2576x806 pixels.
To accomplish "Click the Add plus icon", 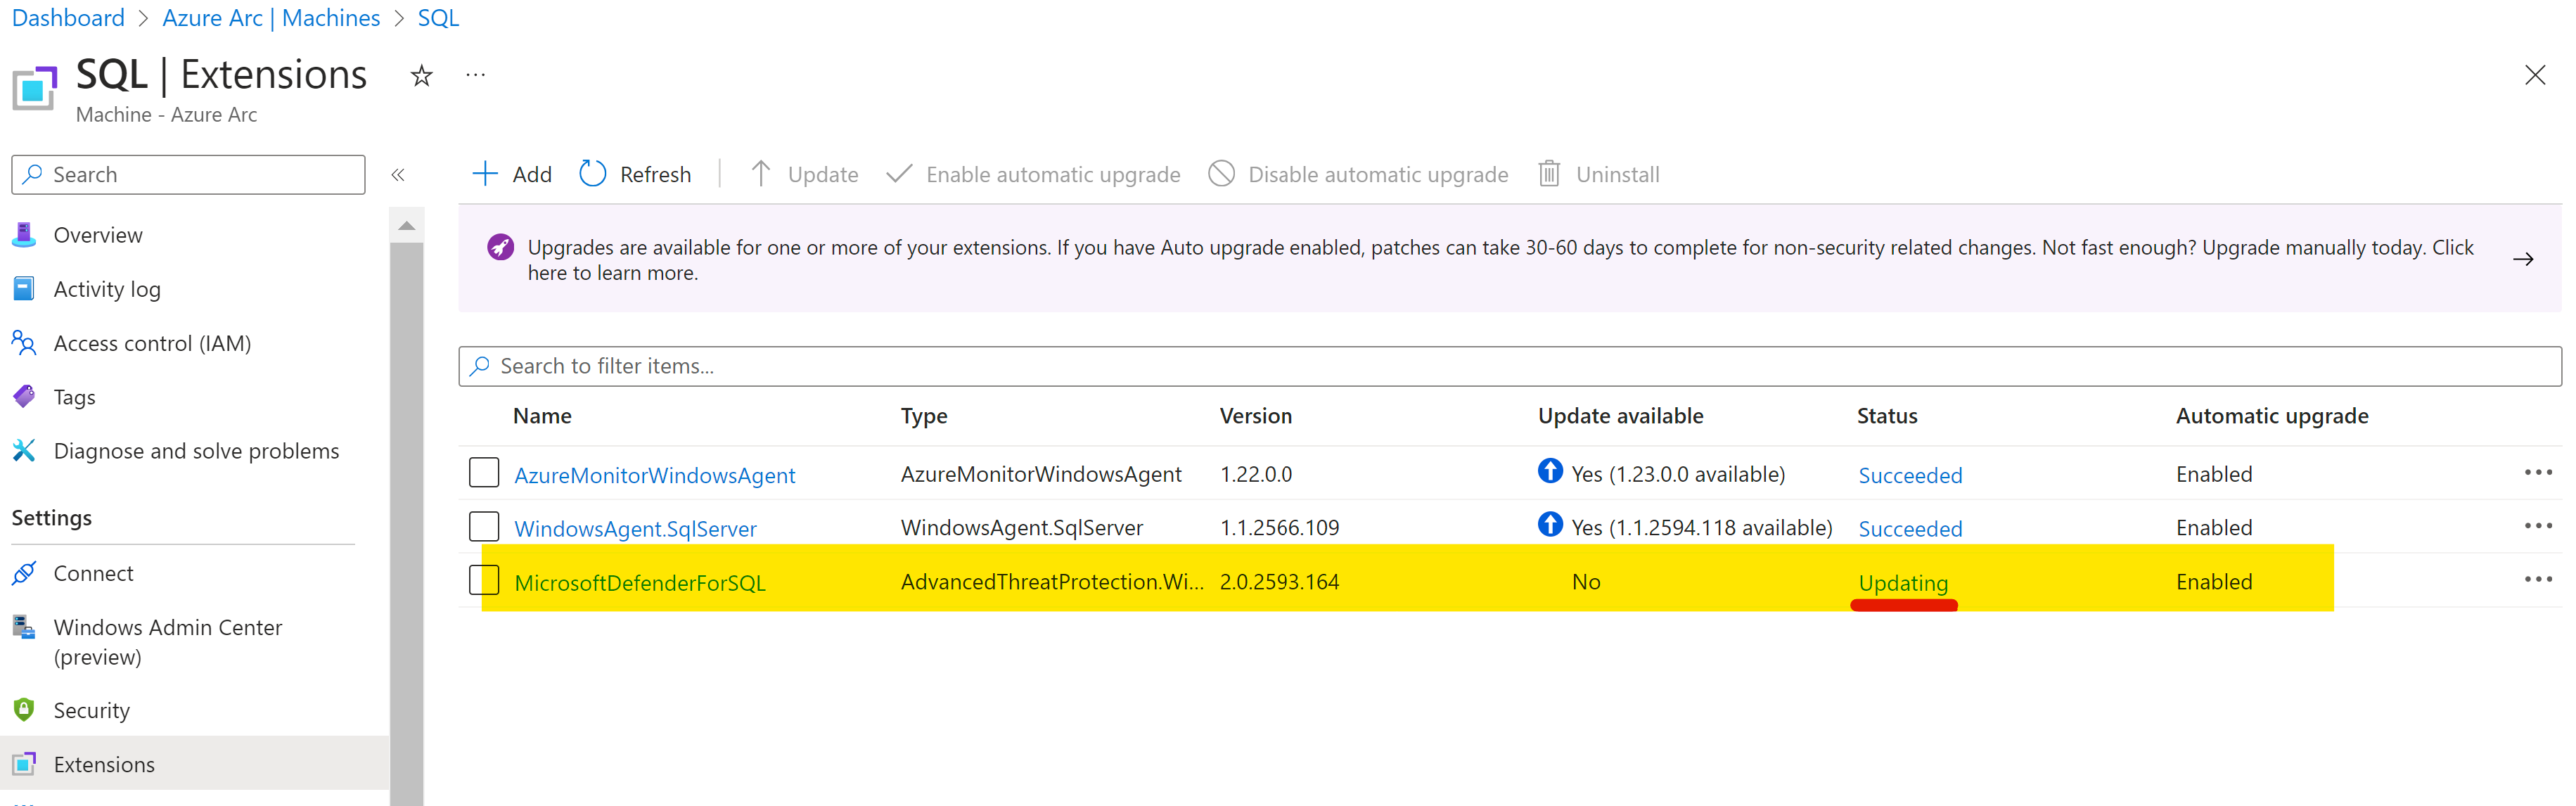I will 485,174.
